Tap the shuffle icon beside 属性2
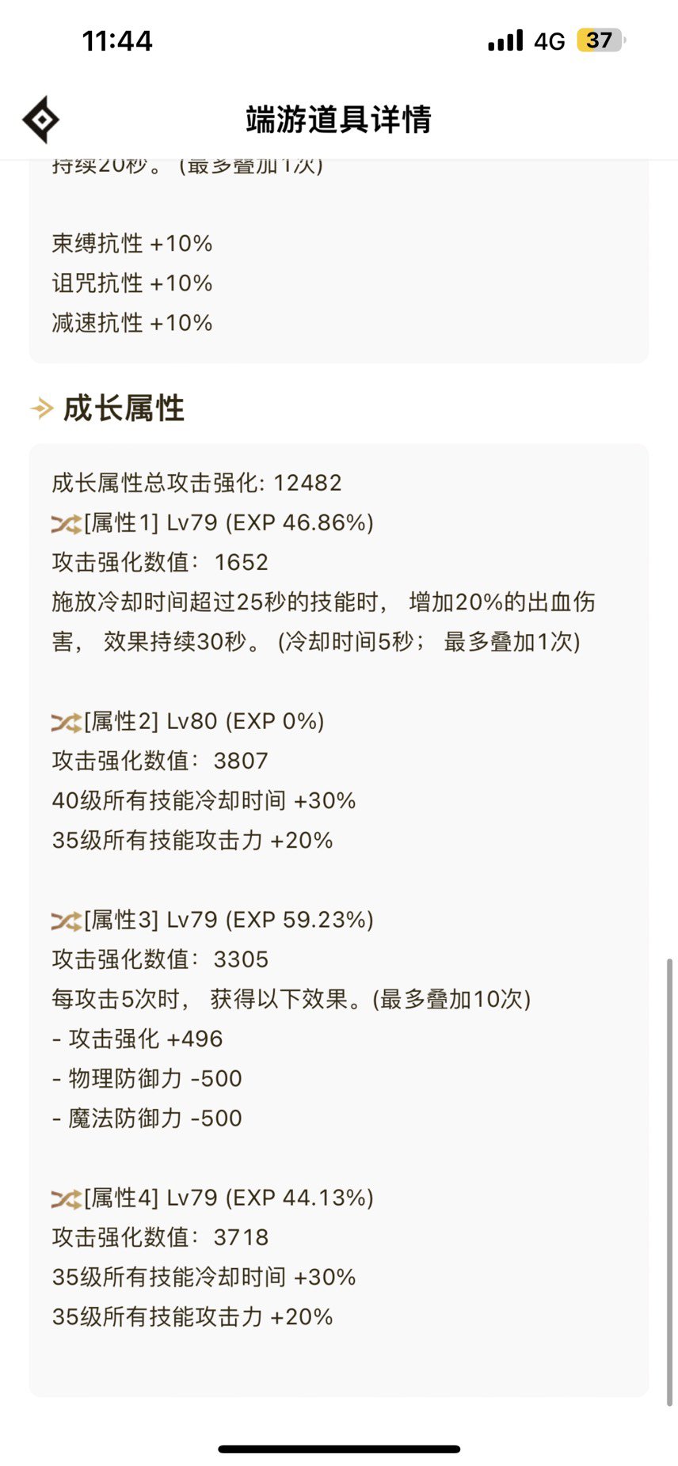This screenshot has width=678, height=1466. 67,722
